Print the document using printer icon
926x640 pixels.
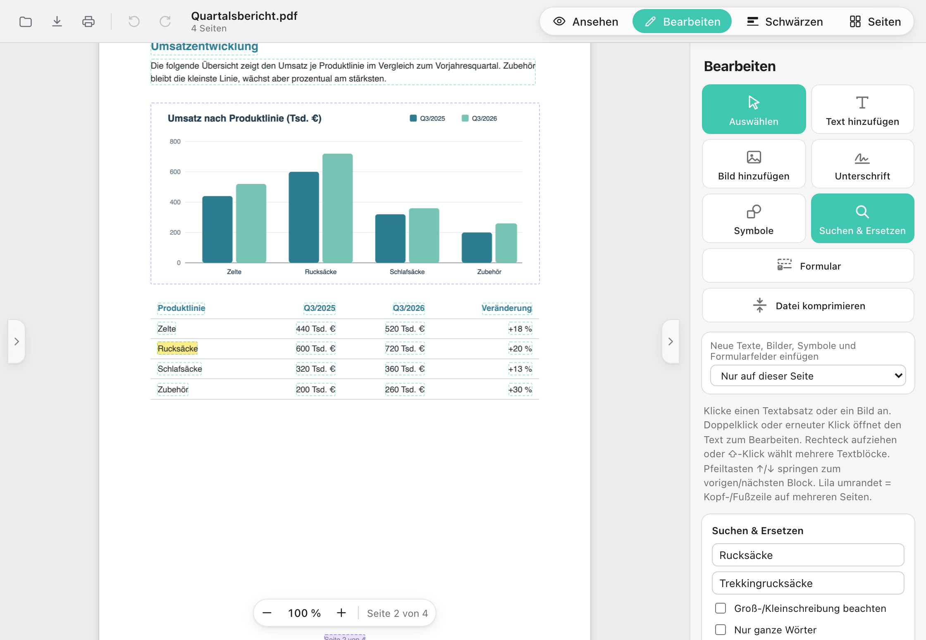88,21
